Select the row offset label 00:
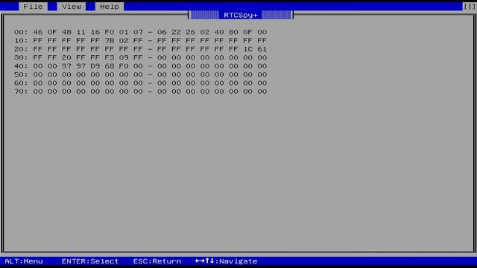 (21, 32)
